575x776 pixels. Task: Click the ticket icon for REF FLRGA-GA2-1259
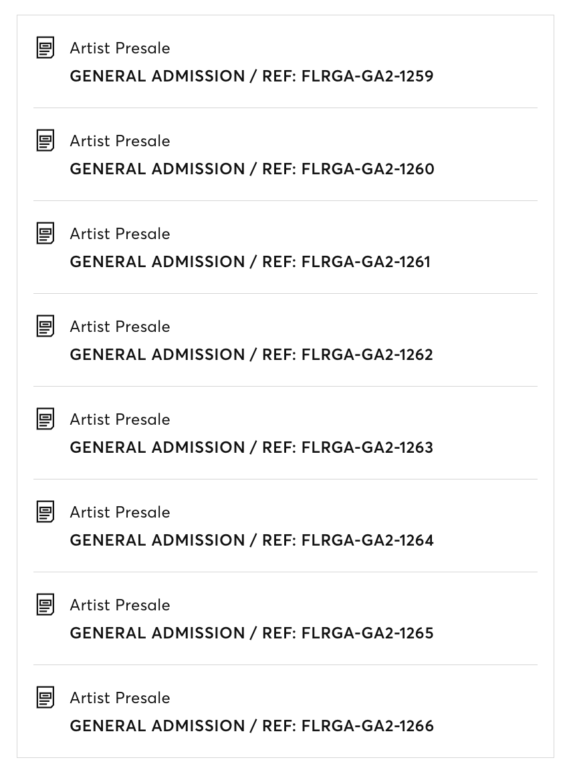click(x=45, y=48)
